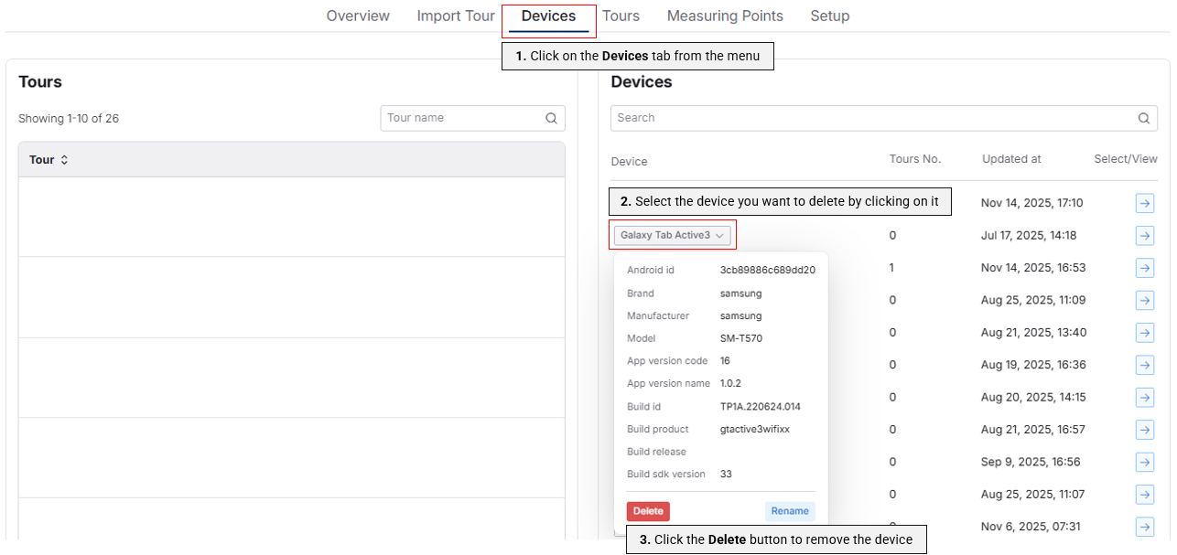Switch to the Measuring Points tab

725,16
